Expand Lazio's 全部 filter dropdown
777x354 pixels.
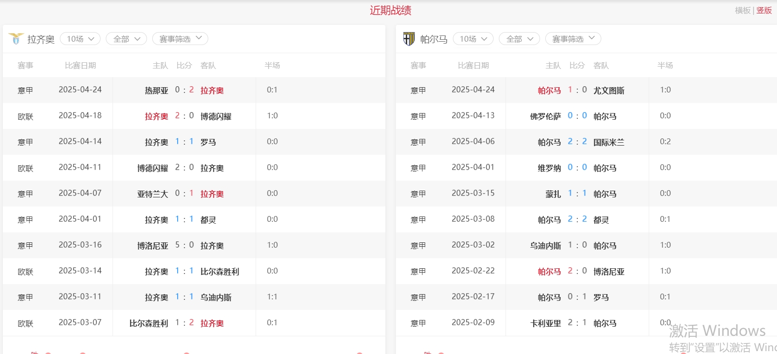[x=126, y=39]
